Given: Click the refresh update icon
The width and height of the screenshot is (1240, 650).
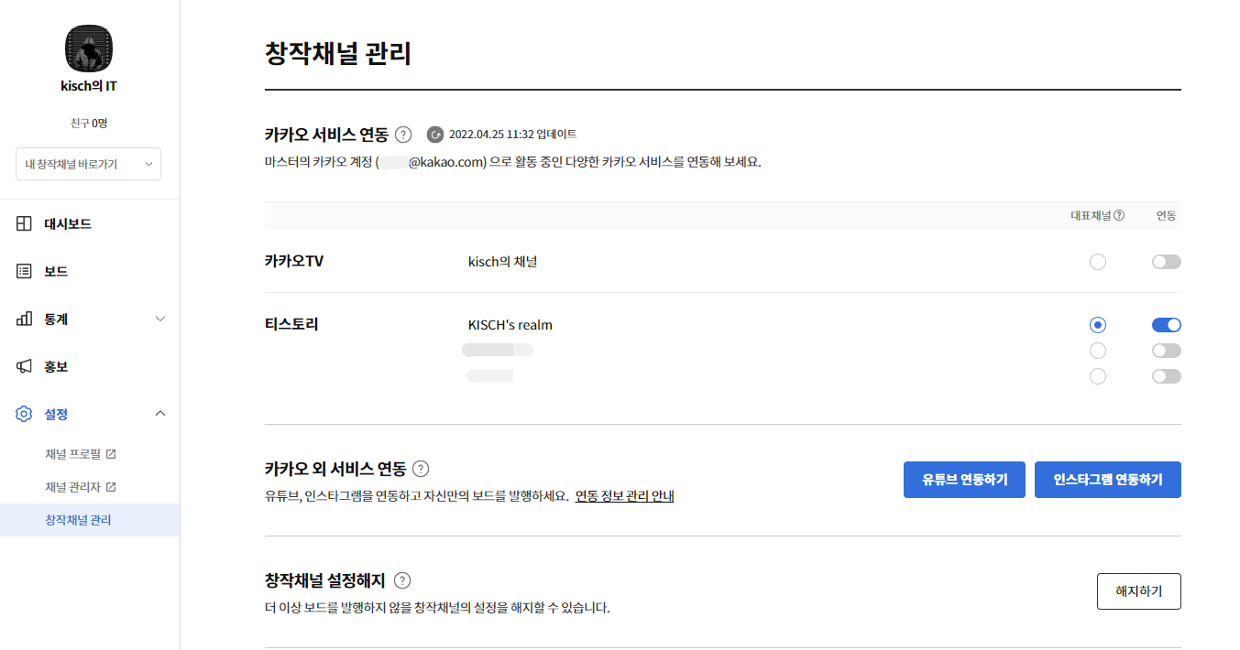Looking at the screenshot, I should tap(435, 135).
